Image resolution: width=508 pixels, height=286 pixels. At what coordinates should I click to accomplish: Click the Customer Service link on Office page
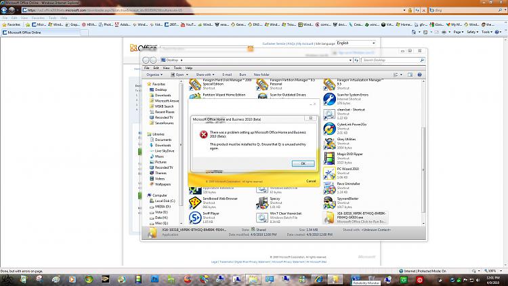tap(274, 43)
